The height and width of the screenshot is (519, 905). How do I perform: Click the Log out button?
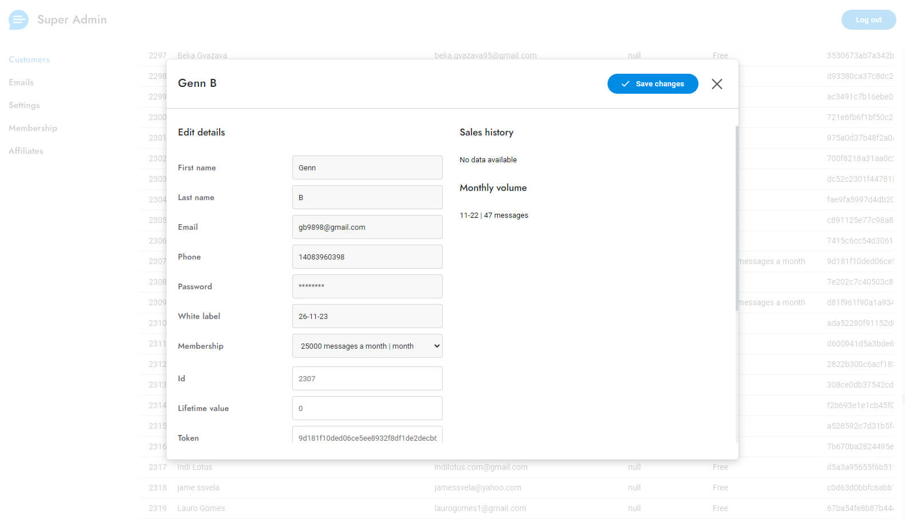(x=868, y=20)
